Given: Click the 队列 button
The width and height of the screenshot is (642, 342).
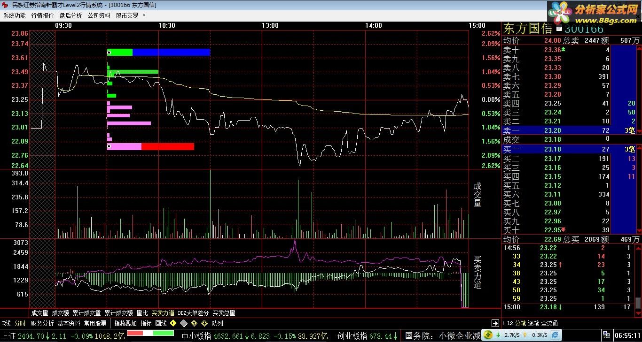Looking at the screenshot, I should (217, 323).
